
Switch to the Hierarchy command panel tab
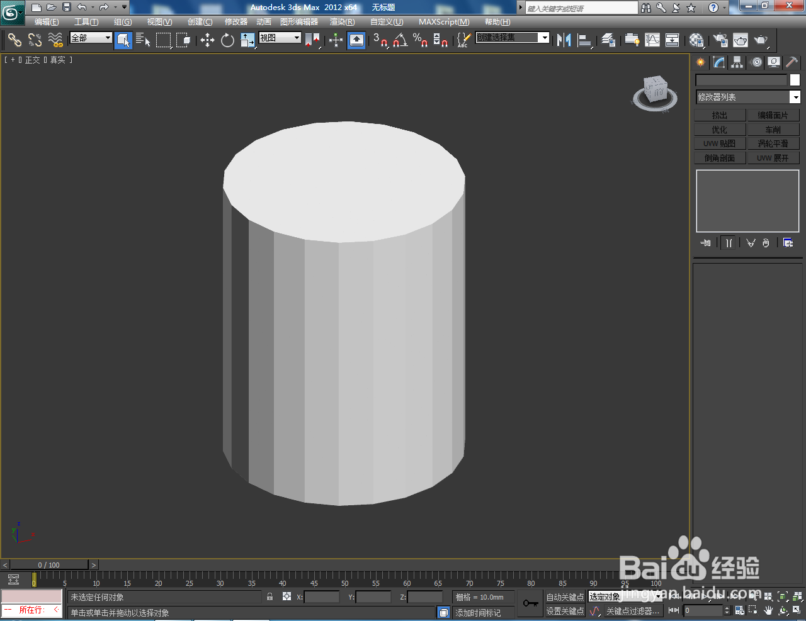coord(736,62)
